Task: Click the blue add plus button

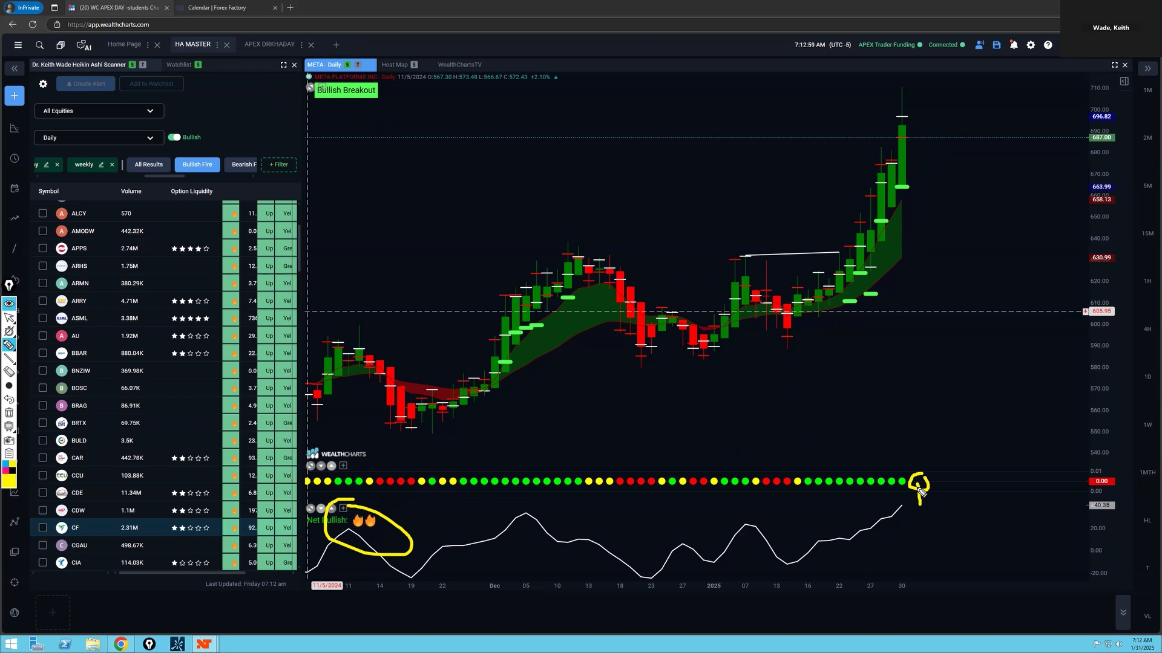Action: [x=15, y=96]
